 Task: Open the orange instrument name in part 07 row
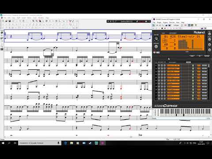point(173,83)
